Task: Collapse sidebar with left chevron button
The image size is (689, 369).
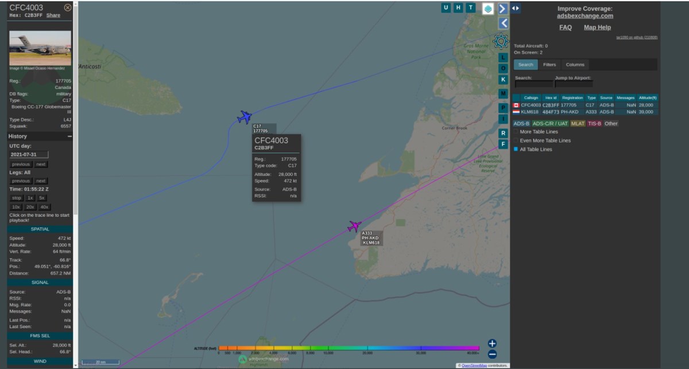Action: tap(503, 23)
